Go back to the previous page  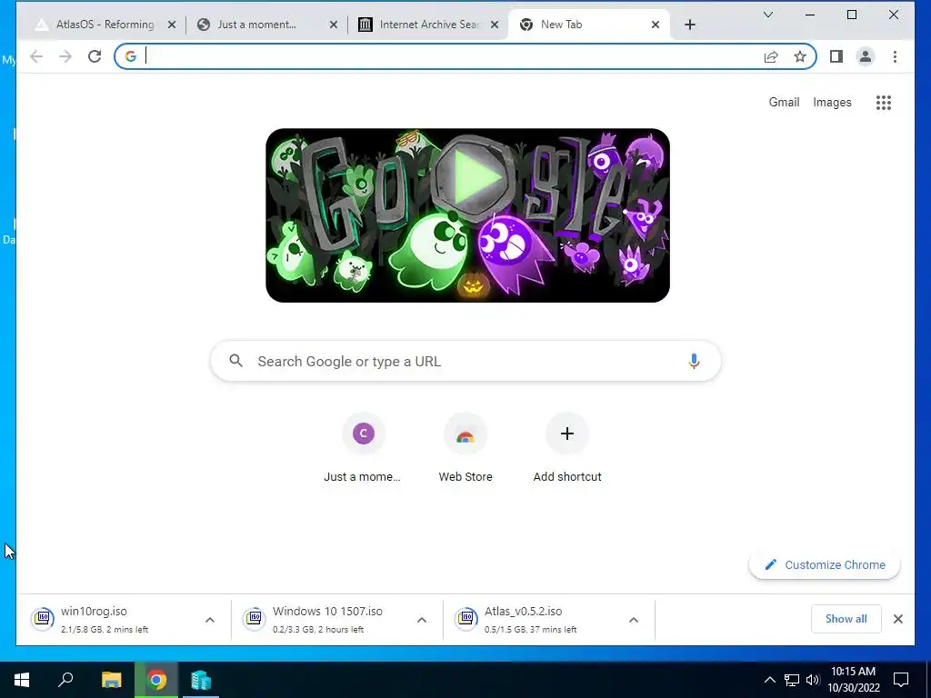tap(36, 56)
